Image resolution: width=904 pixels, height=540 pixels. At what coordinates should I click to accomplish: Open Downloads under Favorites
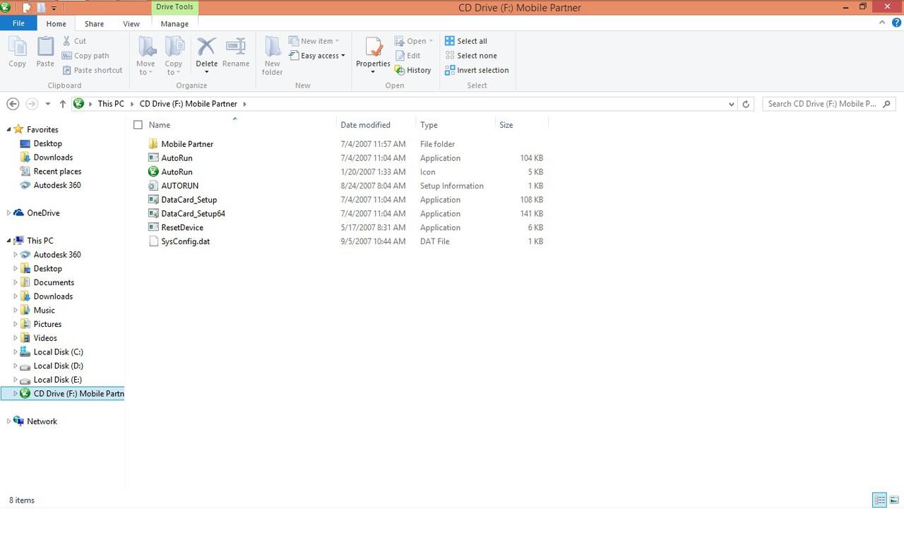(x=53, y=157)
